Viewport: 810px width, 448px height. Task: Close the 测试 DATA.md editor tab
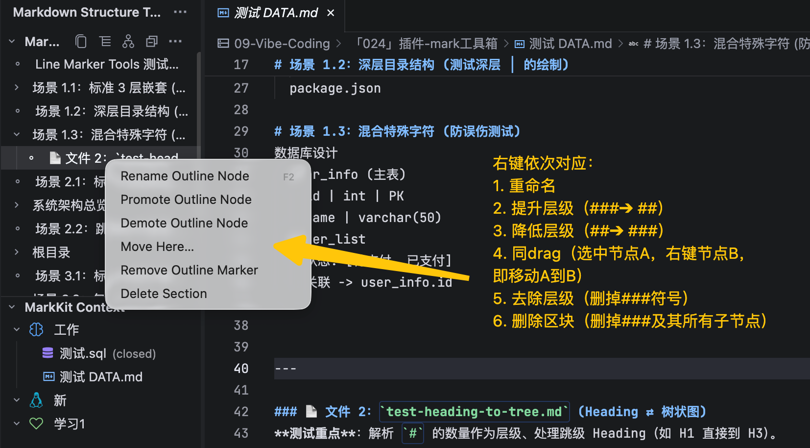[x=331, y=13]
